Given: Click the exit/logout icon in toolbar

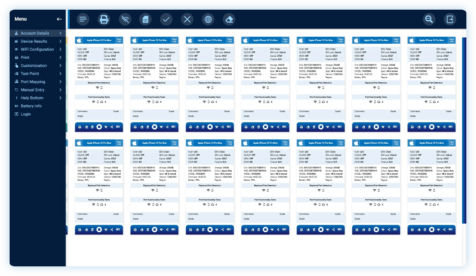Looking at the screenshot, I should point(450,19).
